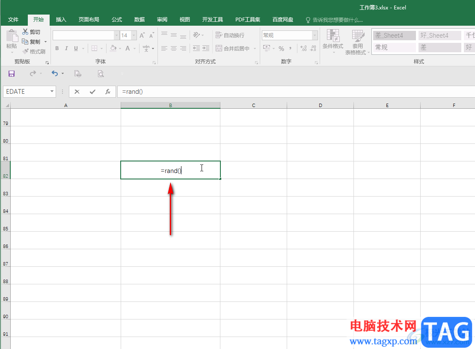Click the Copy button
The image size is (475, 349).
click(31, 42)
